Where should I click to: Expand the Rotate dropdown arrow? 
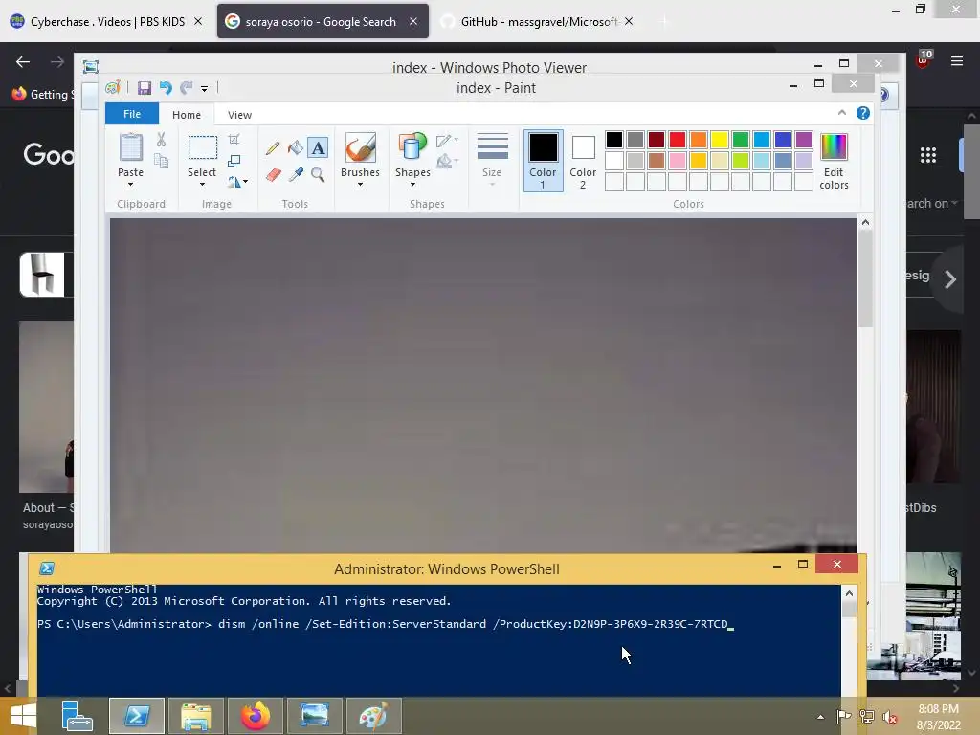point(245,182)
